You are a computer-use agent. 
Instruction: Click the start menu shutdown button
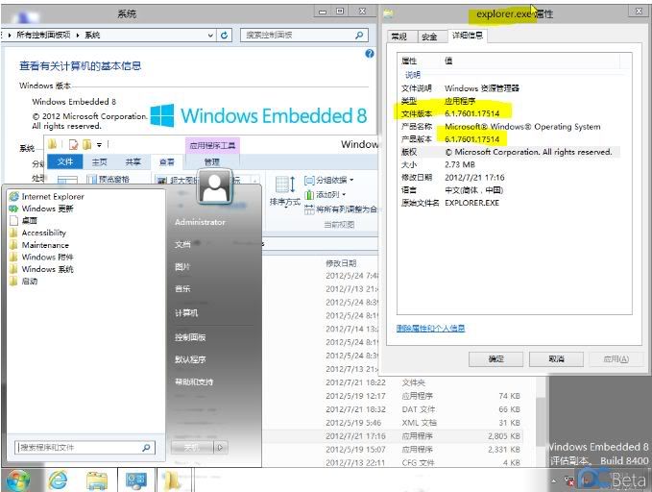192,448
